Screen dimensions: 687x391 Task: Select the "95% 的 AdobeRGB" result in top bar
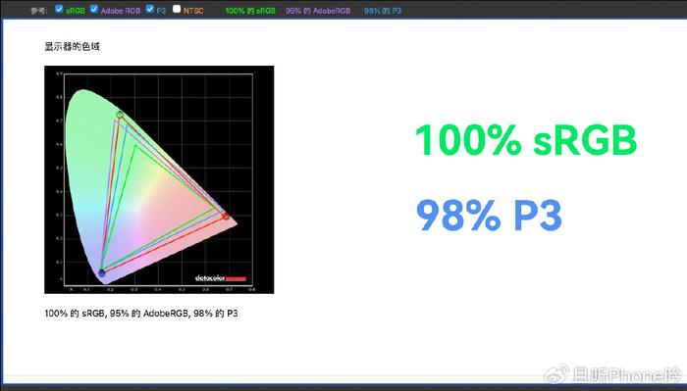coord(318,11)
